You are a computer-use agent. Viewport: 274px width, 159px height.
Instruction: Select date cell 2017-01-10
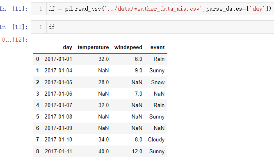click(58, 140)
